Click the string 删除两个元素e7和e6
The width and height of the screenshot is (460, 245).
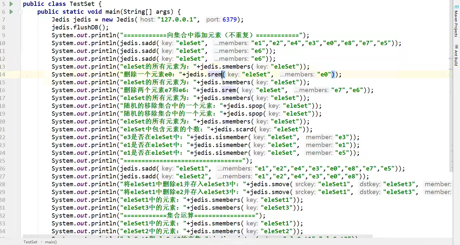click(x=156, y=90)
